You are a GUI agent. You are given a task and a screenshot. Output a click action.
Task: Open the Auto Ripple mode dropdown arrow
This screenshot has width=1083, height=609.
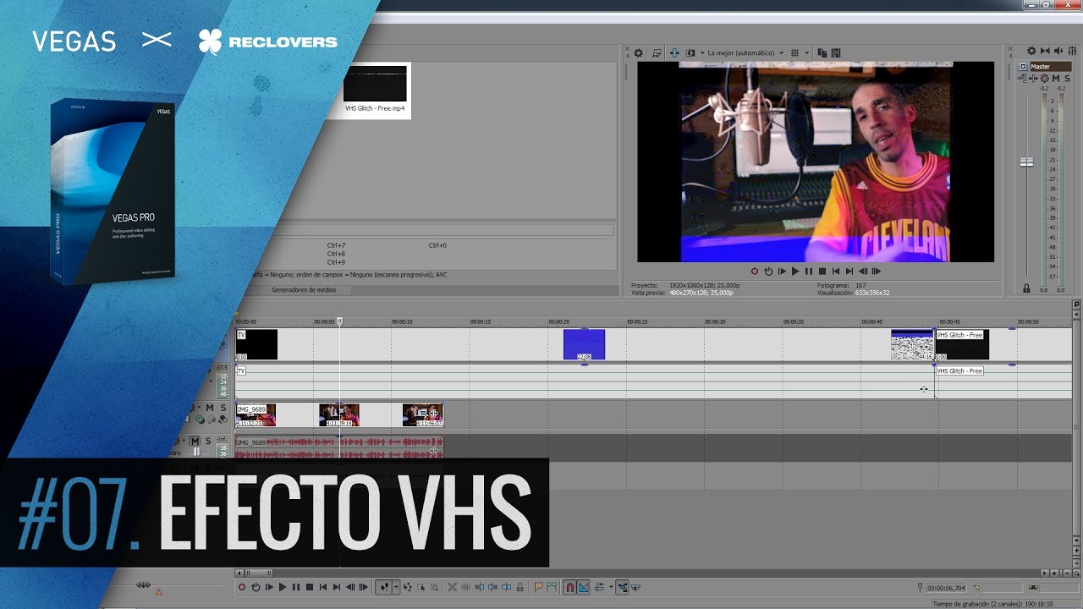coord(610,587)
